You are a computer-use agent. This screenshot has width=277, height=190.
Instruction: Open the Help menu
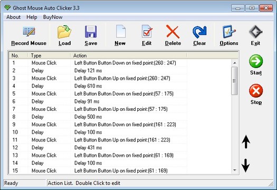click(x=32, y=17)
